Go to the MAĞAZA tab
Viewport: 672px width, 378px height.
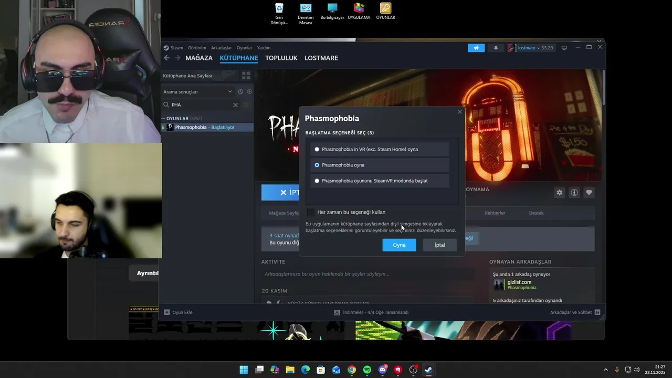[x=199, y=58]
